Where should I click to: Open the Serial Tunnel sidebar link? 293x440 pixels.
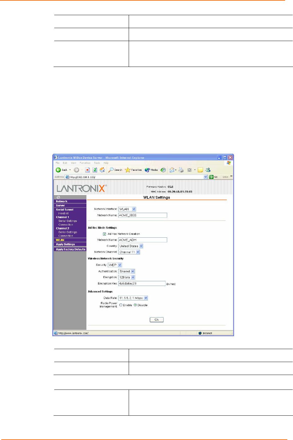pos(65,210)
